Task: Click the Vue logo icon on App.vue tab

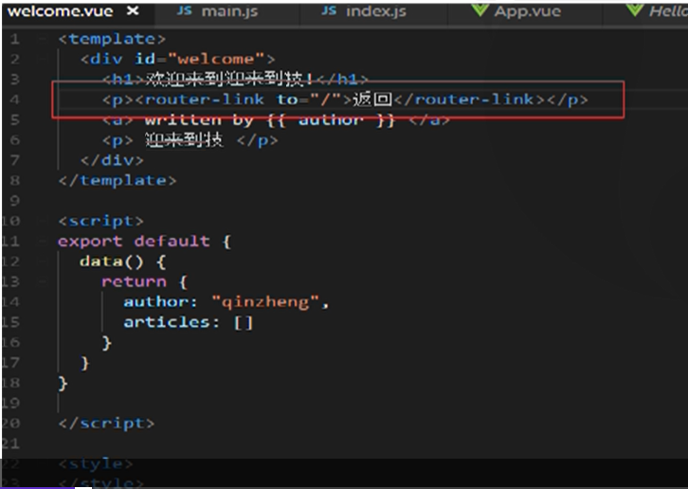Action: (x=480, y=10)
